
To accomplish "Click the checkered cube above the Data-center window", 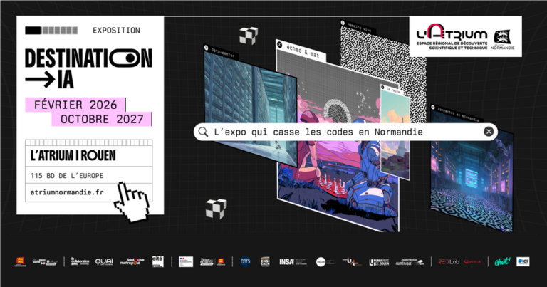I will [249, 35].
